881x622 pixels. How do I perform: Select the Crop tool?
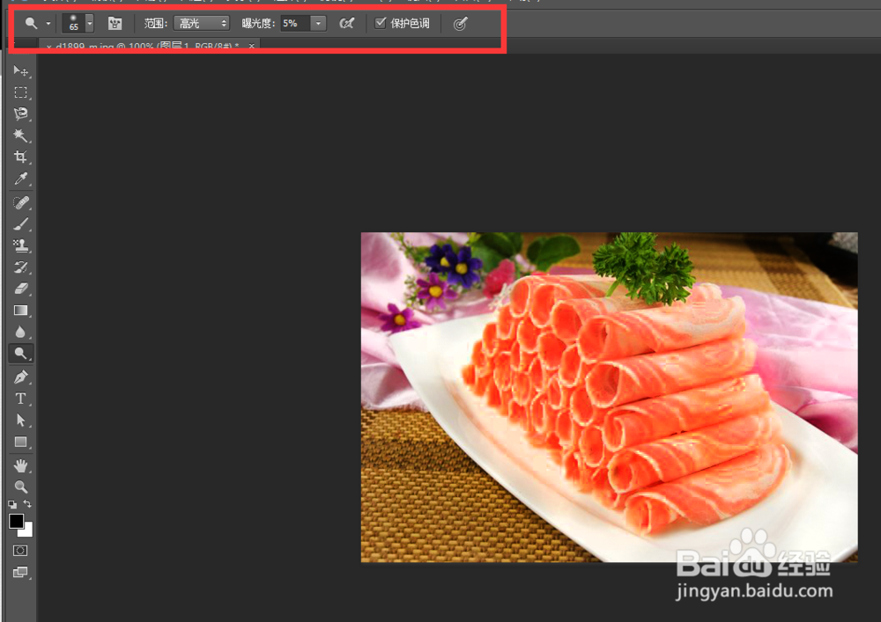[21, 157]
